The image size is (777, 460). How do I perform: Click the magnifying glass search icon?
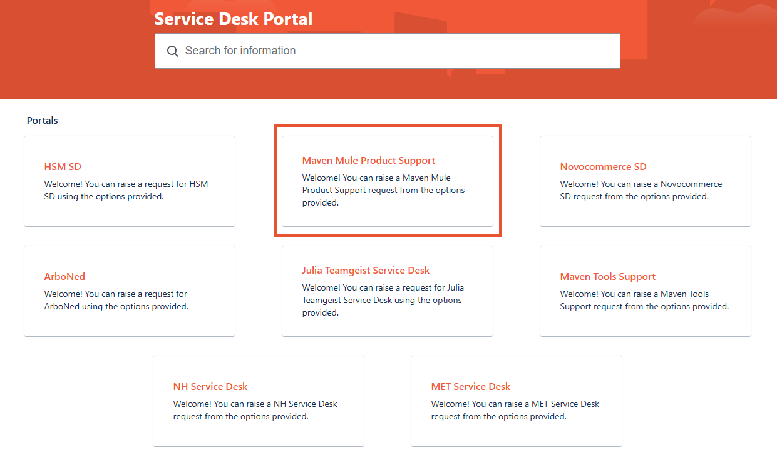173,51
